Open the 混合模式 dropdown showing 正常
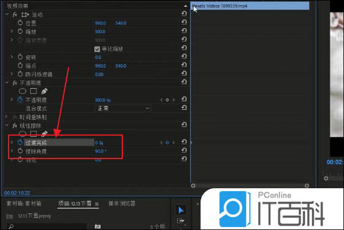This screenshot has height=230, width=344. 123,108
